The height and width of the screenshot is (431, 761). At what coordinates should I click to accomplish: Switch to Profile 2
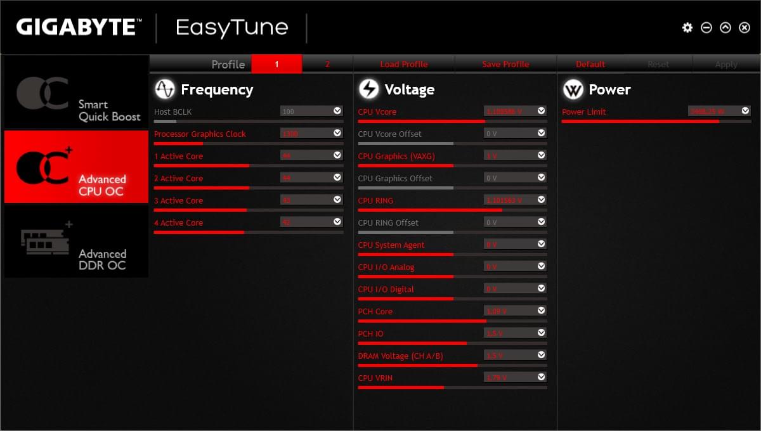point(327,64)
